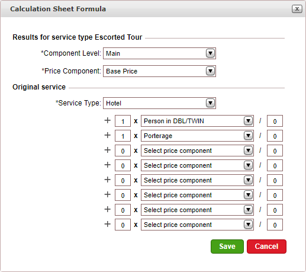Save the calculation sheet formula

click(x=227, y=247)
